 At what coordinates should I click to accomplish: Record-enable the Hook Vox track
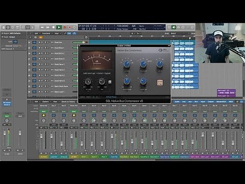45,42
